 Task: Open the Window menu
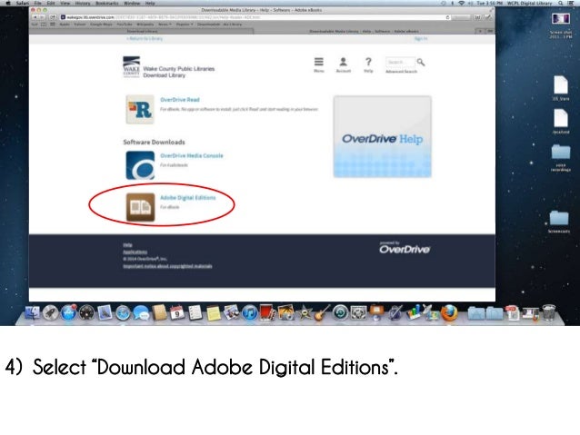tap(131, 3)
